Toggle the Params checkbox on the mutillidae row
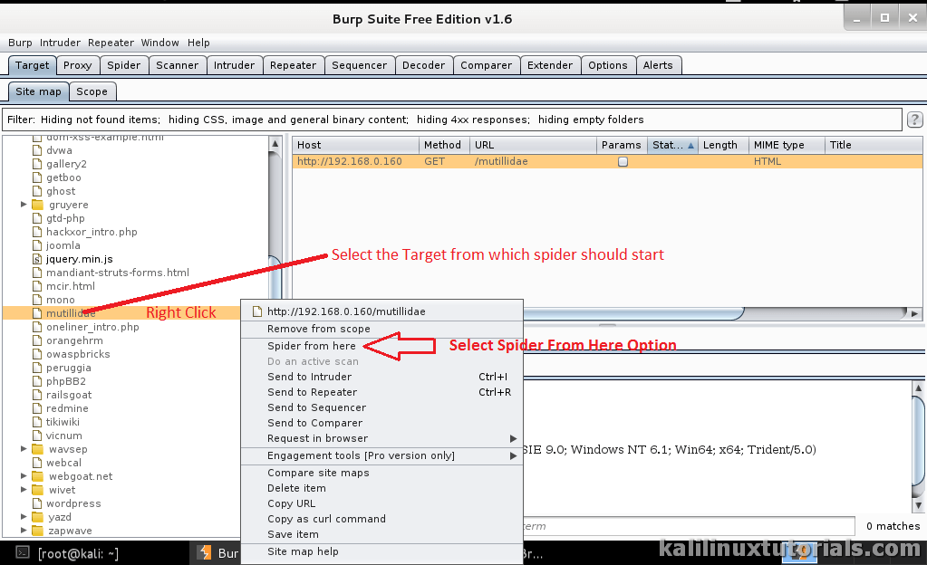Screen dimensions: 927x565 (x=622, y=159)
